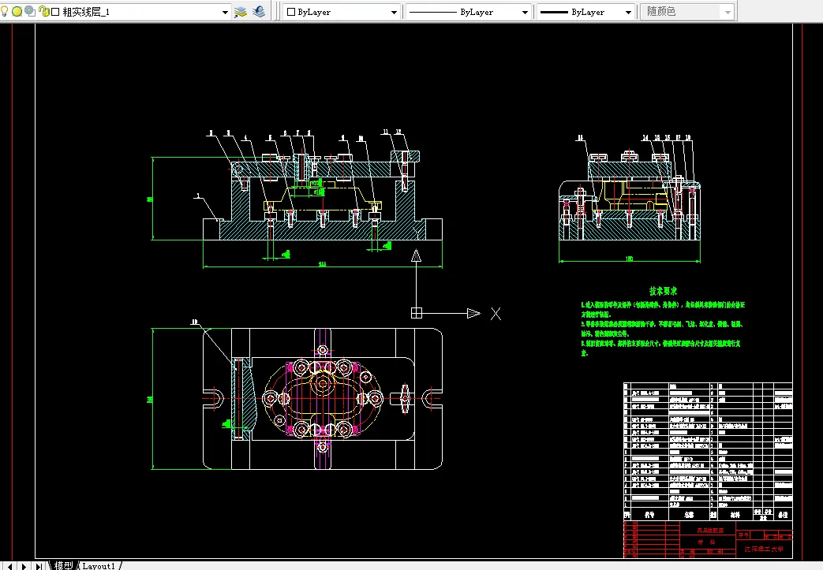The width and height of the screenshot is (823, 570).
Task: Click the Make Object's Layer Current icon
Action: (x=241, y=12)
